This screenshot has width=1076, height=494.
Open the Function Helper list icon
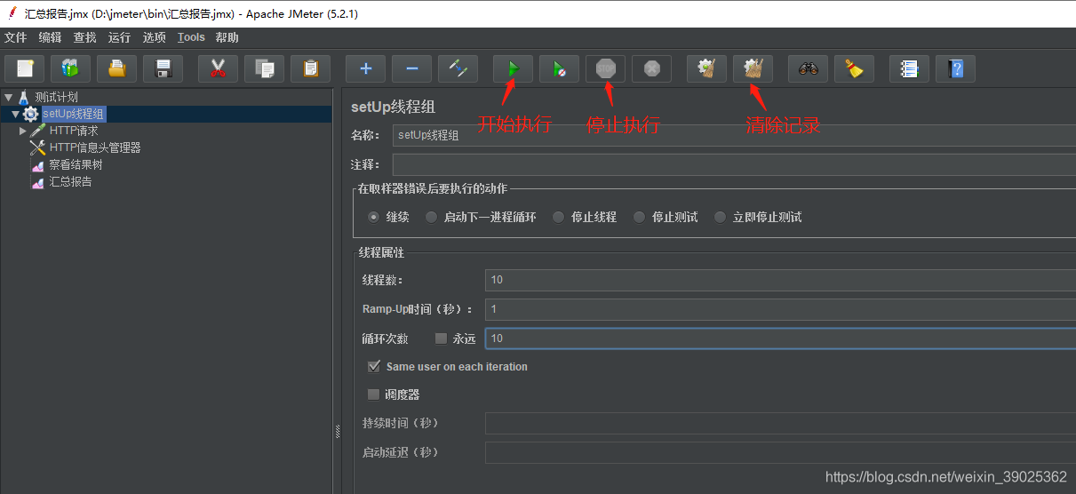[x=909, y=68]
